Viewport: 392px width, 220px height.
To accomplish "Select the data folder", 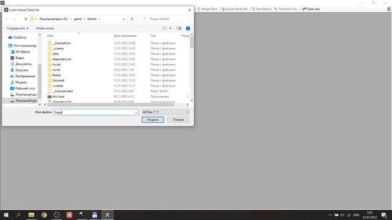I will click(55, 54).
